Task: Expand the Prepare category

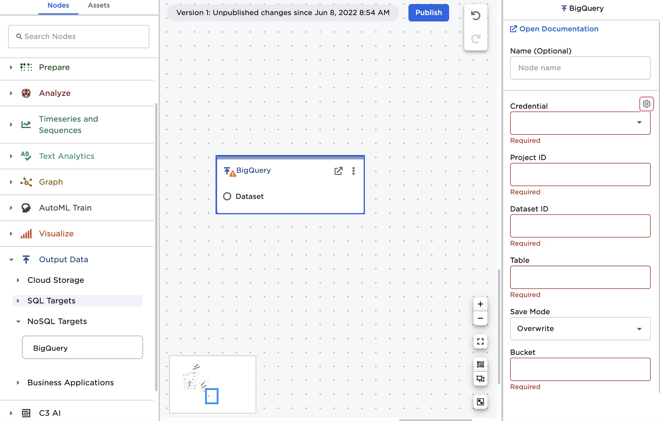Action: click(x=11, y=67)
